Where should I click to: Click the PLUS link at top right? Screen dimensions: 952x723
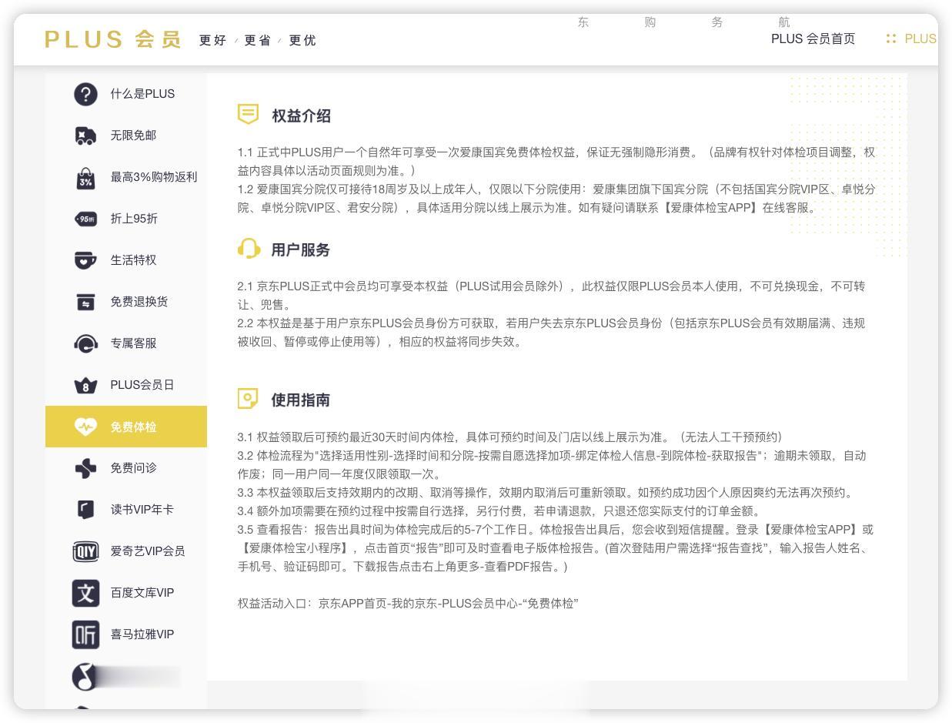pos(920,38)
